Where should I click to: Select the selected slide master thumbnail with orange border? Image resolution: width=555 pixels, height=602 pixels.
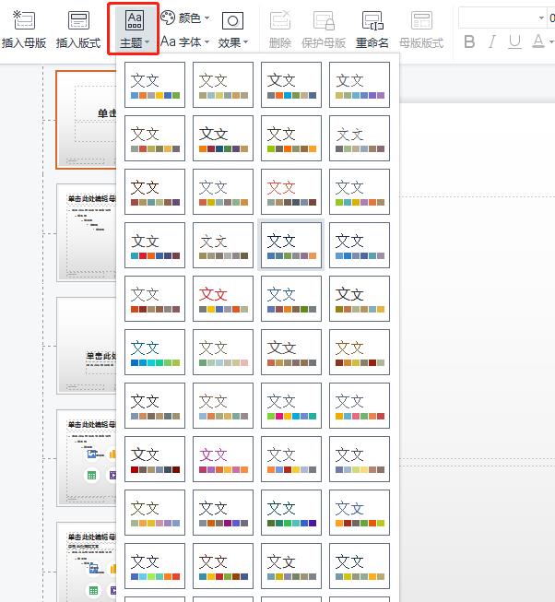coord(86,120)
